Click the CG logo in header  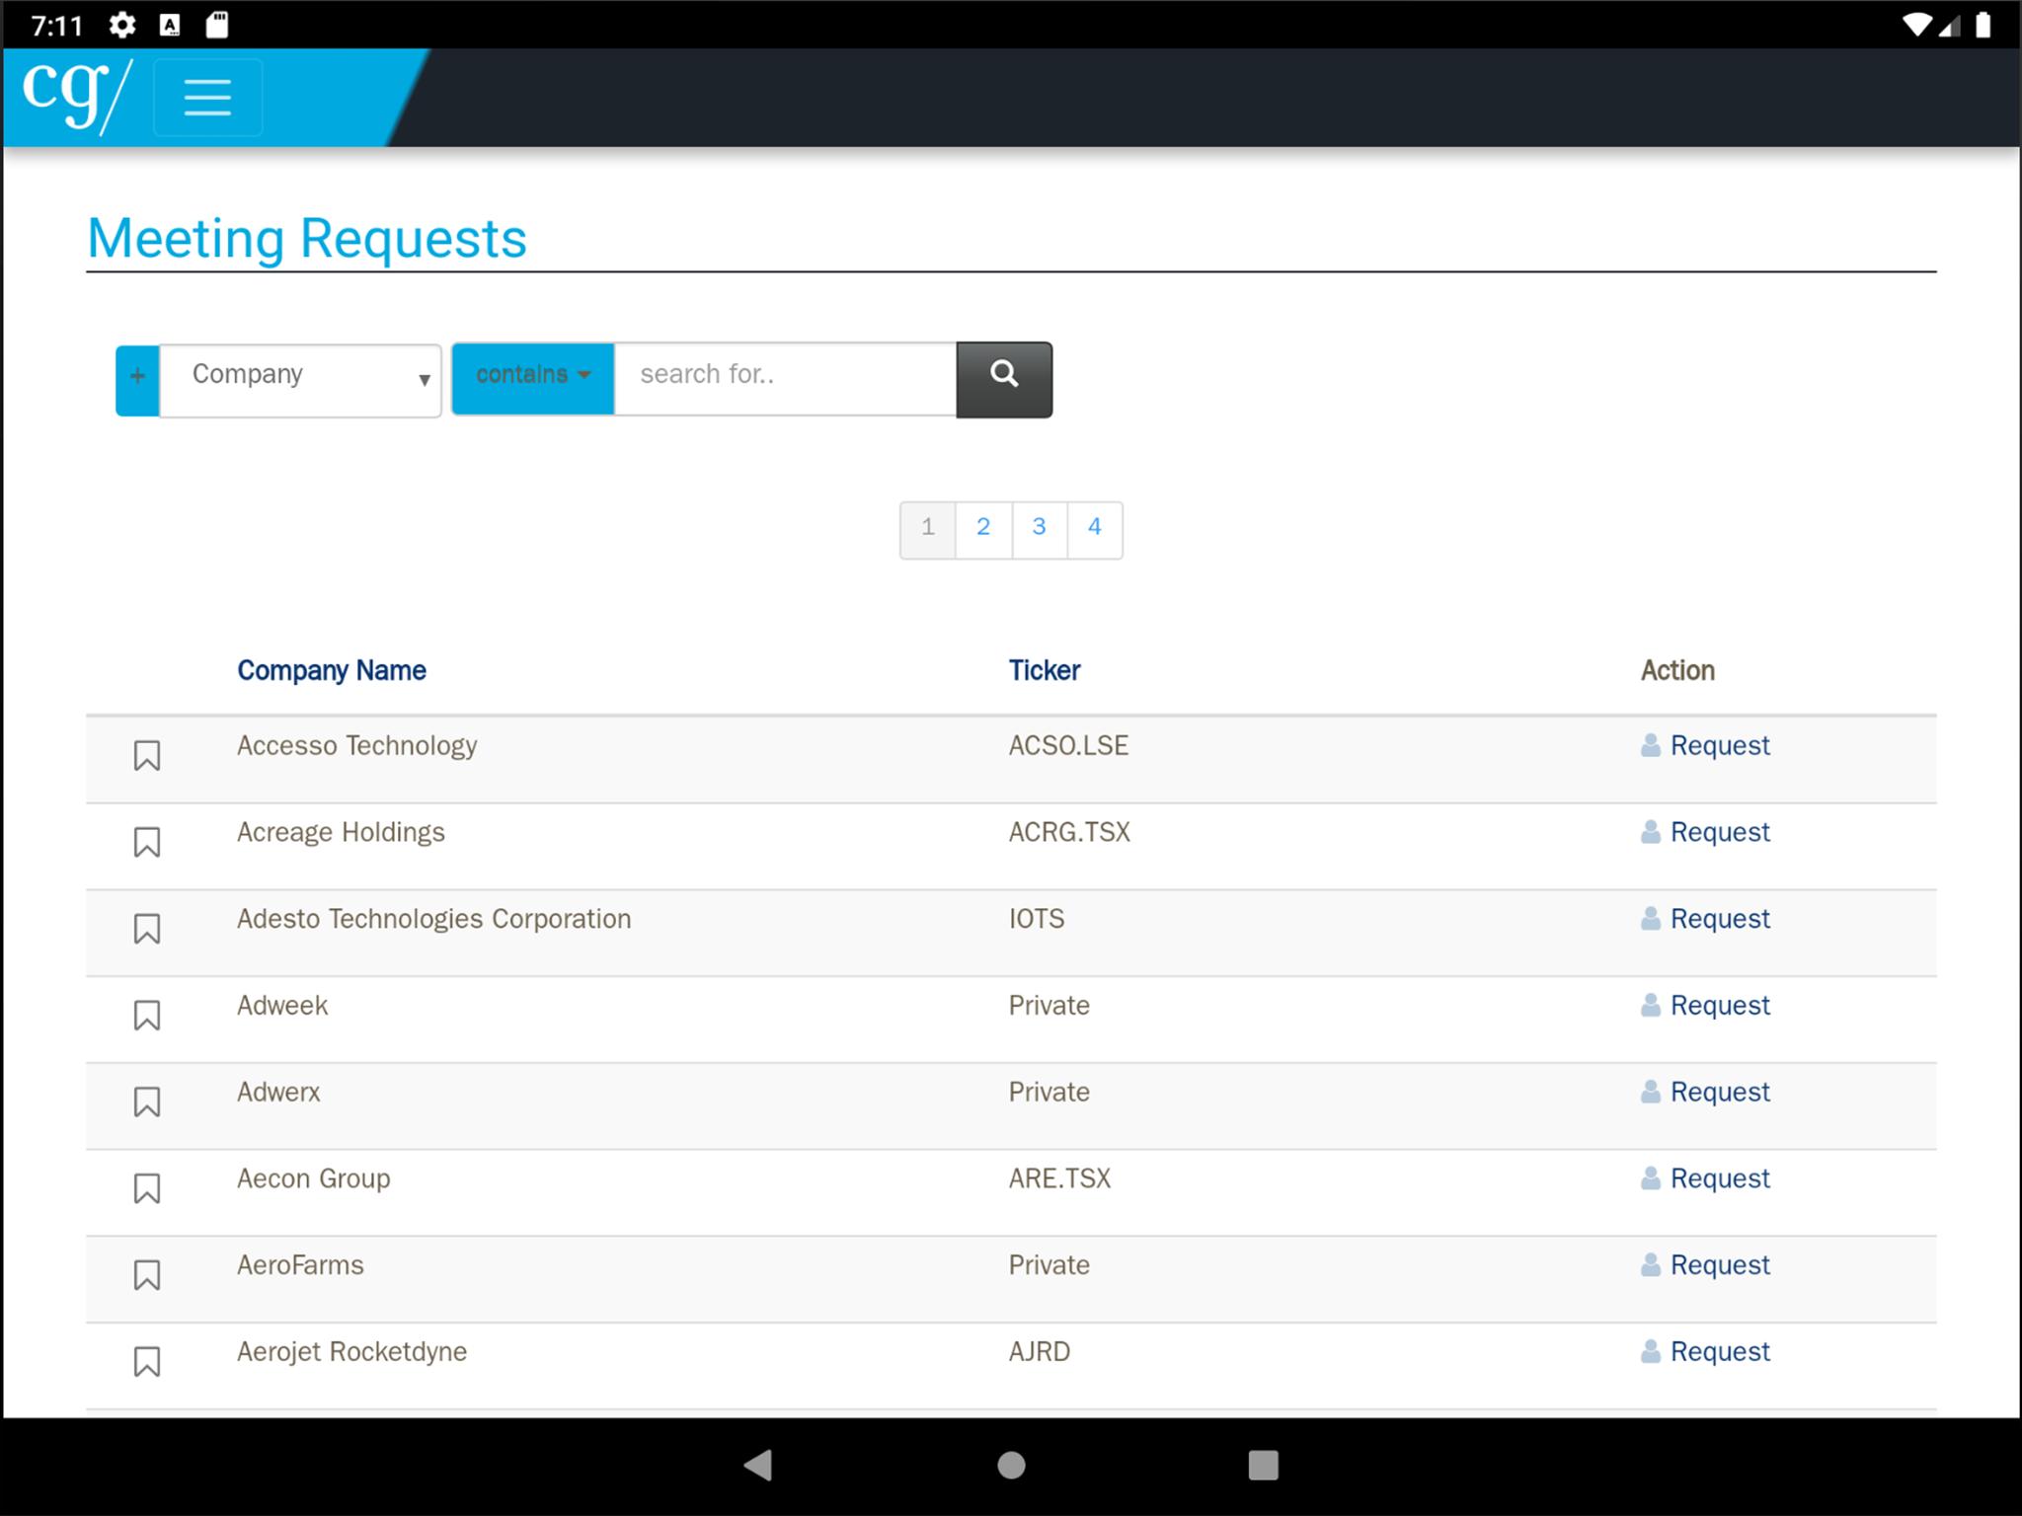click(76, 95)
